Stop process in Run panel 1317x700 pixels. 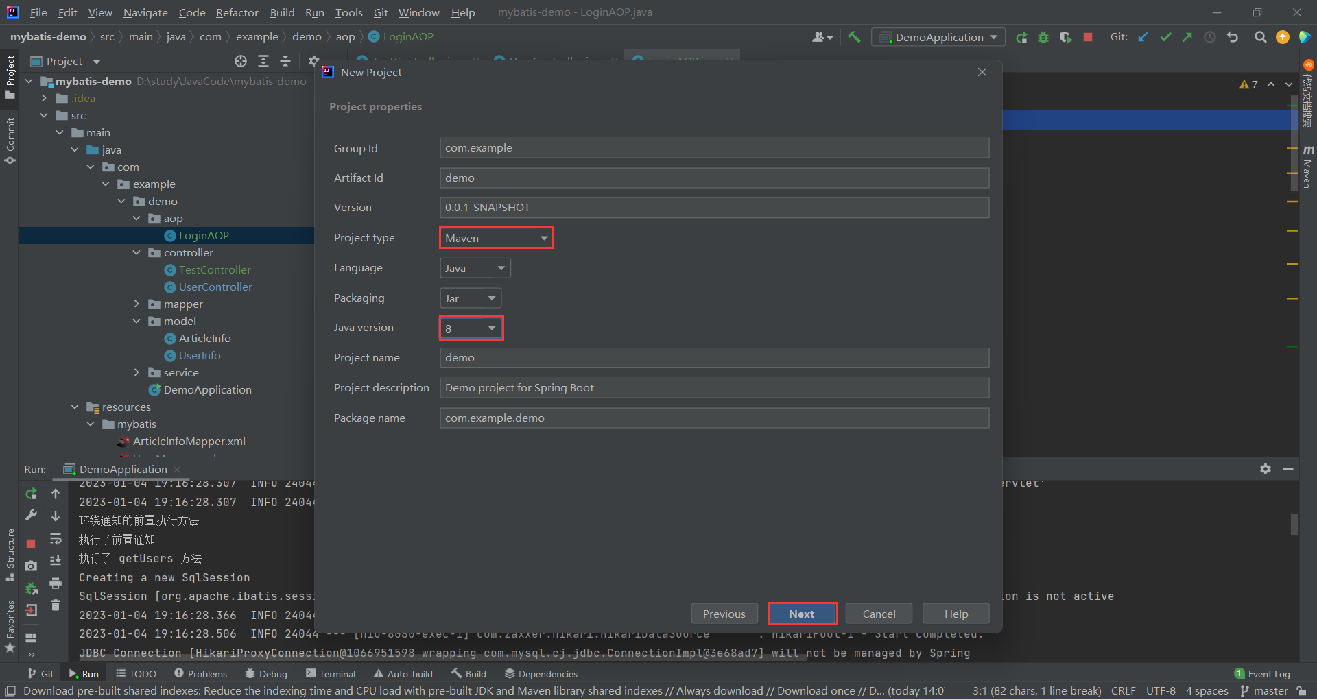[31, 543]
